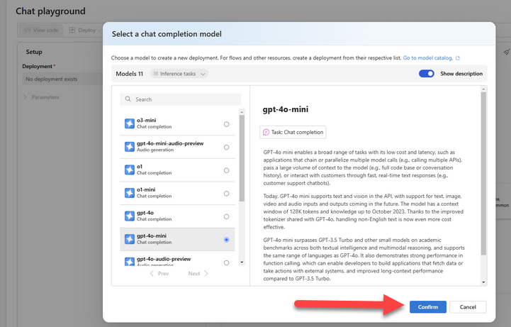This screenshot has height=327, width=511.
Task: Click the gpt-4o-mini model icon
Action: click(x=130, y=239)
